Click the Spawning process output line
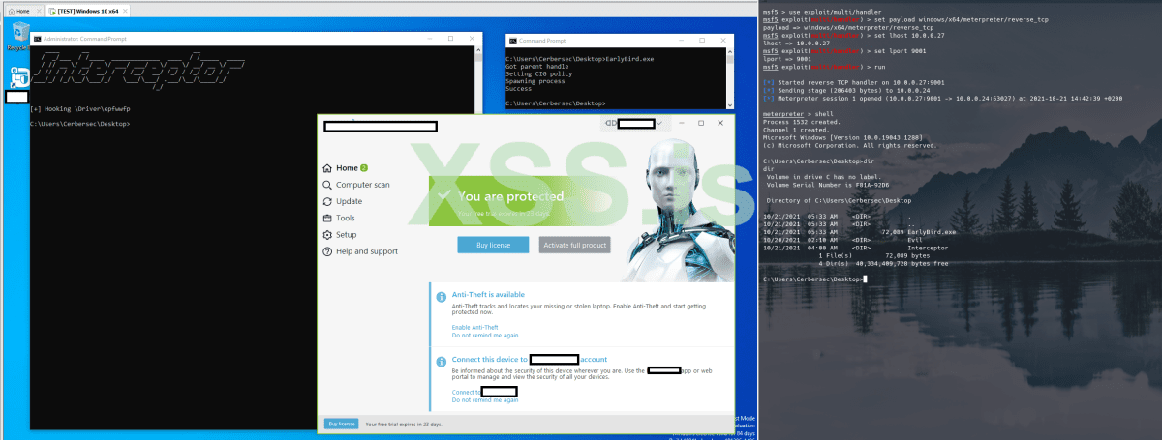The width and height of the screenshot is (1162, 440). click(x=535, y=81)
